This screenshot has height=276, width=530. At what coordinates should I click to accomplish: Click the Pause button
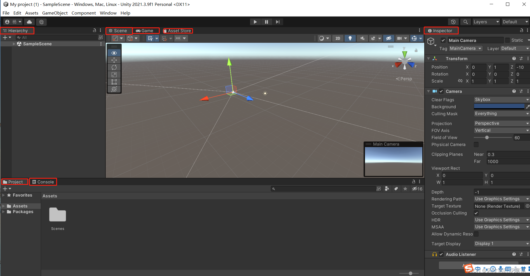[266, 22]
